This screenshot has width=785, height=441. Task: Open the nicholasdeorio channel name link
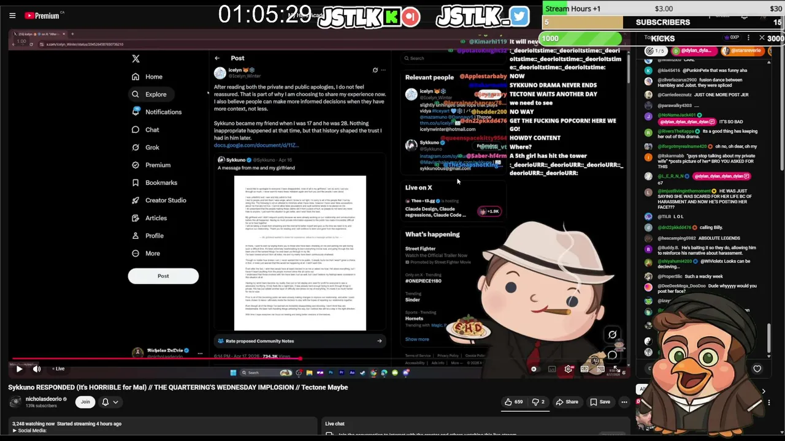coord(44,399)
